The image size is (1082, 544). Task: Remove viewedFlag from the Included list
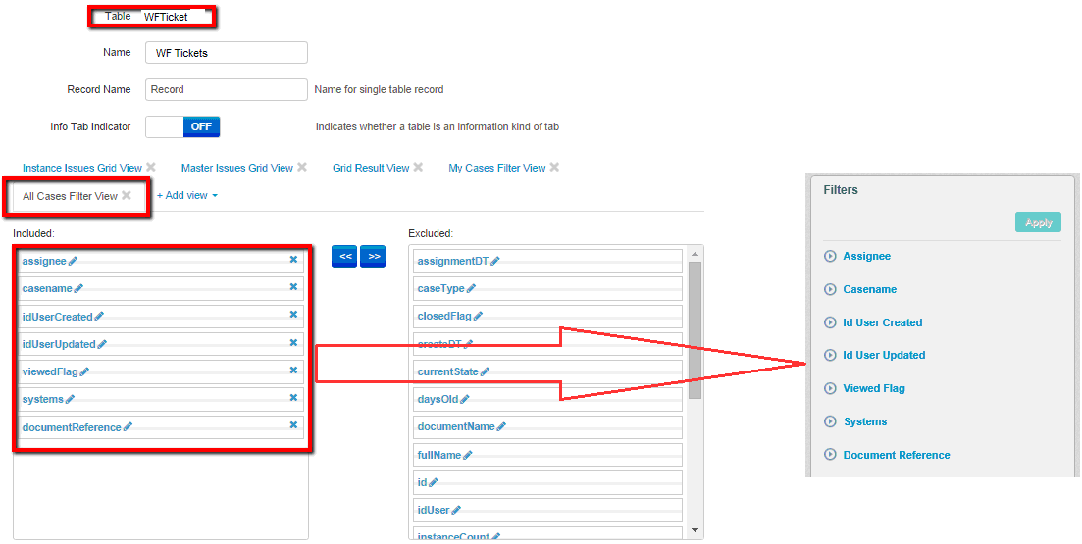293,371
